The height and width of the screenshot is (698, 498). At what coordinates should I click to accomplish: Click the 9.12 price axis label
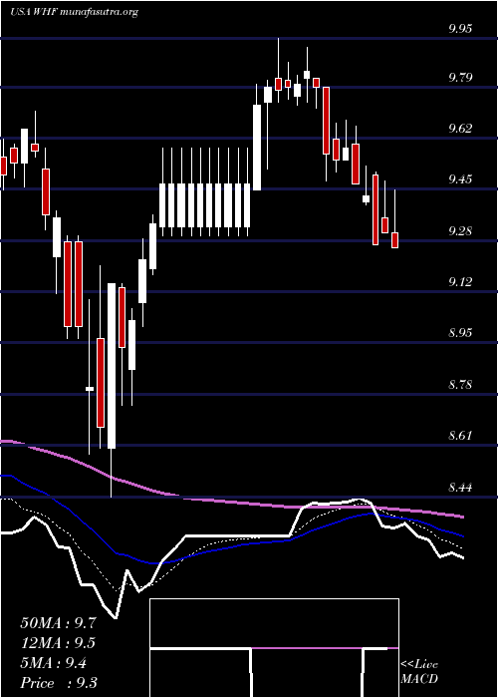pyautogui.click(x=460, y=282)
